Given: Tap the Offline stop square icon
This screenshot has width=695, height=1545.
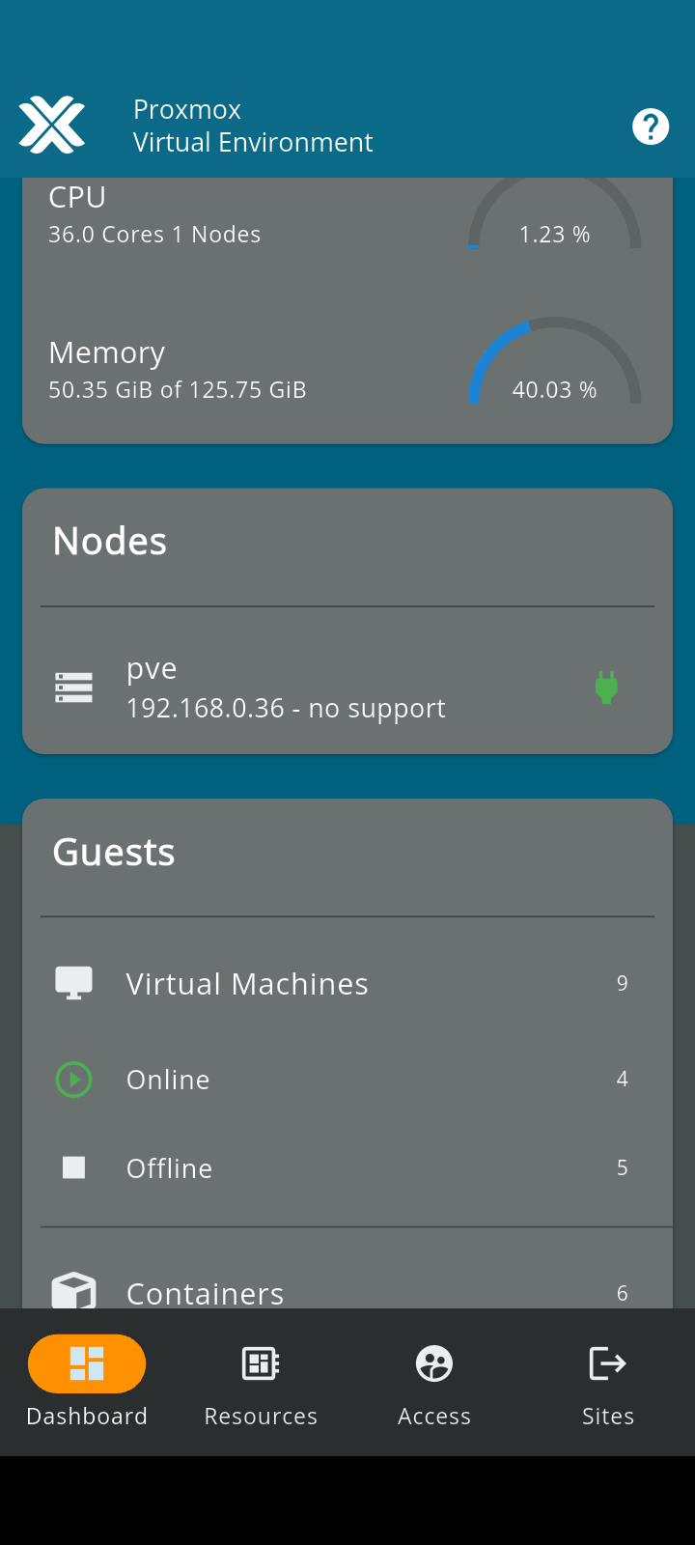Looking at the screenshot, I should (74, 1168).
